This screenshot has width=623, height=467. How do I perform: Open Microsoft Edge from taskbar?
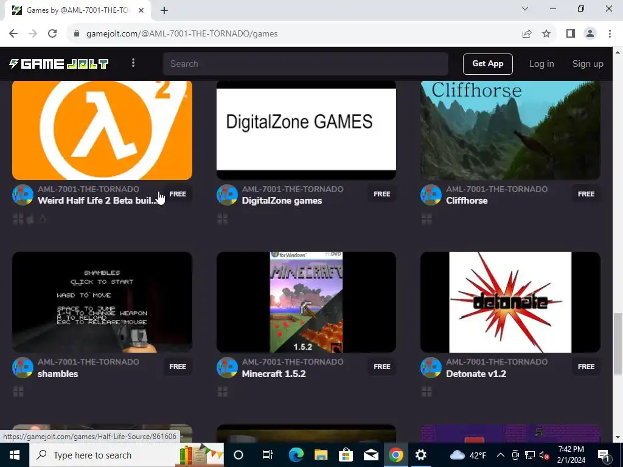point(296,455)
